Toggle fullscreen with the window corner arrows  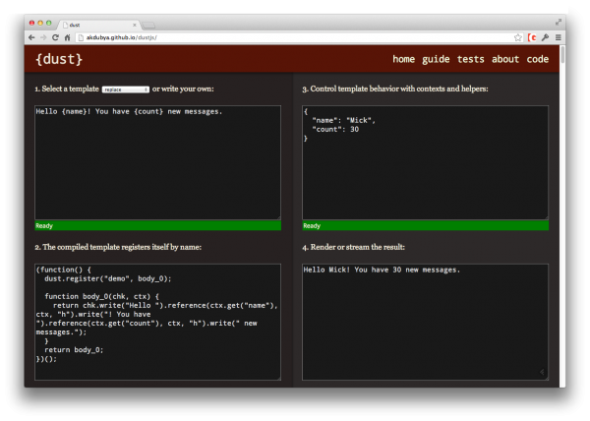(559, 23)
